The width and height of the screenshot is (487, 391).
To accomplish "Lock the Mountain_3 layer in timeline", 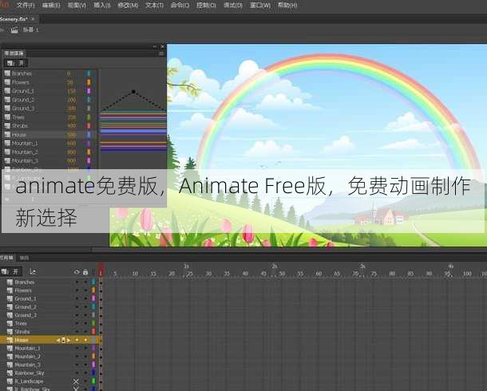I will pos(85,365).
